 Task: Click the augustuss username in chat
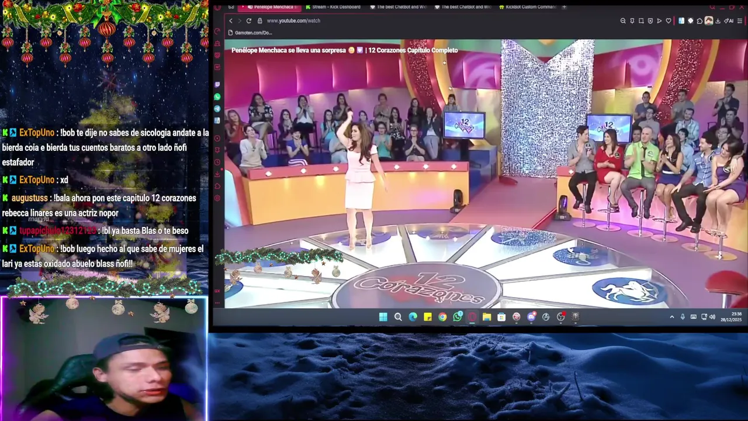click(x=30, y=198)
